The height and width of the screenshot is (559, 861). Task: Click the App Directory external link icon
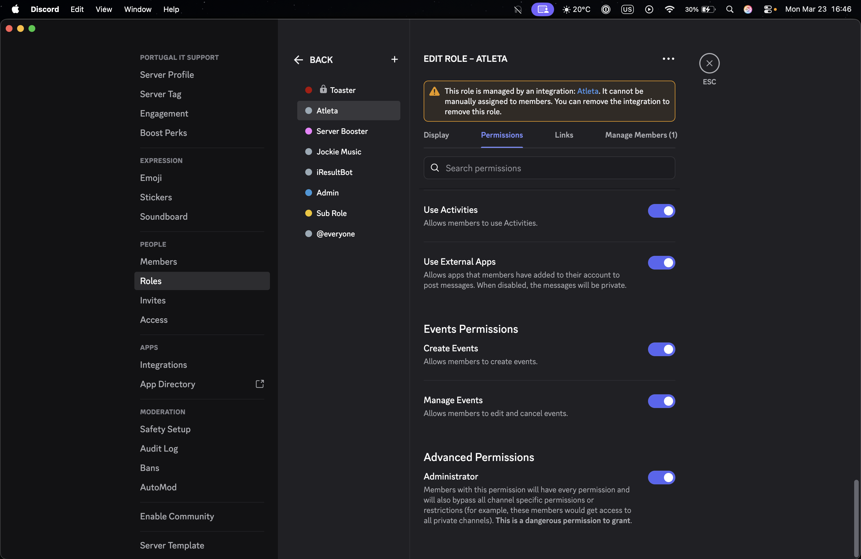(260, 384)
